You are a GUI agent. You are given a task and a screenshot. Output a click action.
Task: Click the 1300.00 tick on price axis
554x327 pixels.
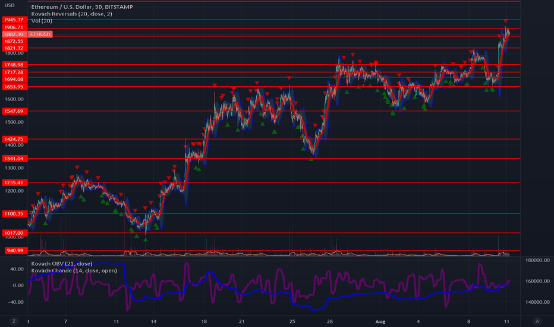[x=14, y=168]
